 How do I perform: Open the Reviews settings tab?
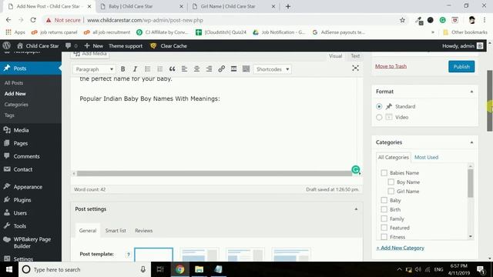tap(144, 231)
